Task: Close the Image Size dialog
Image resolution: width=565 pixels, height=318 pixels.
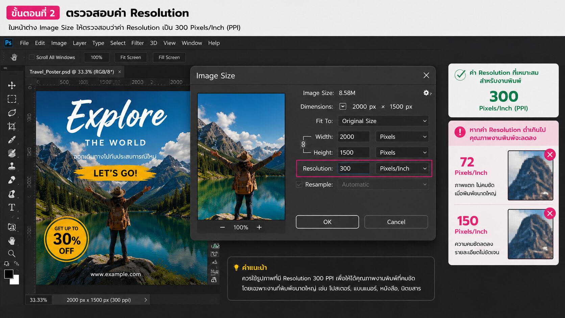Action: click(x=426, y=75)
